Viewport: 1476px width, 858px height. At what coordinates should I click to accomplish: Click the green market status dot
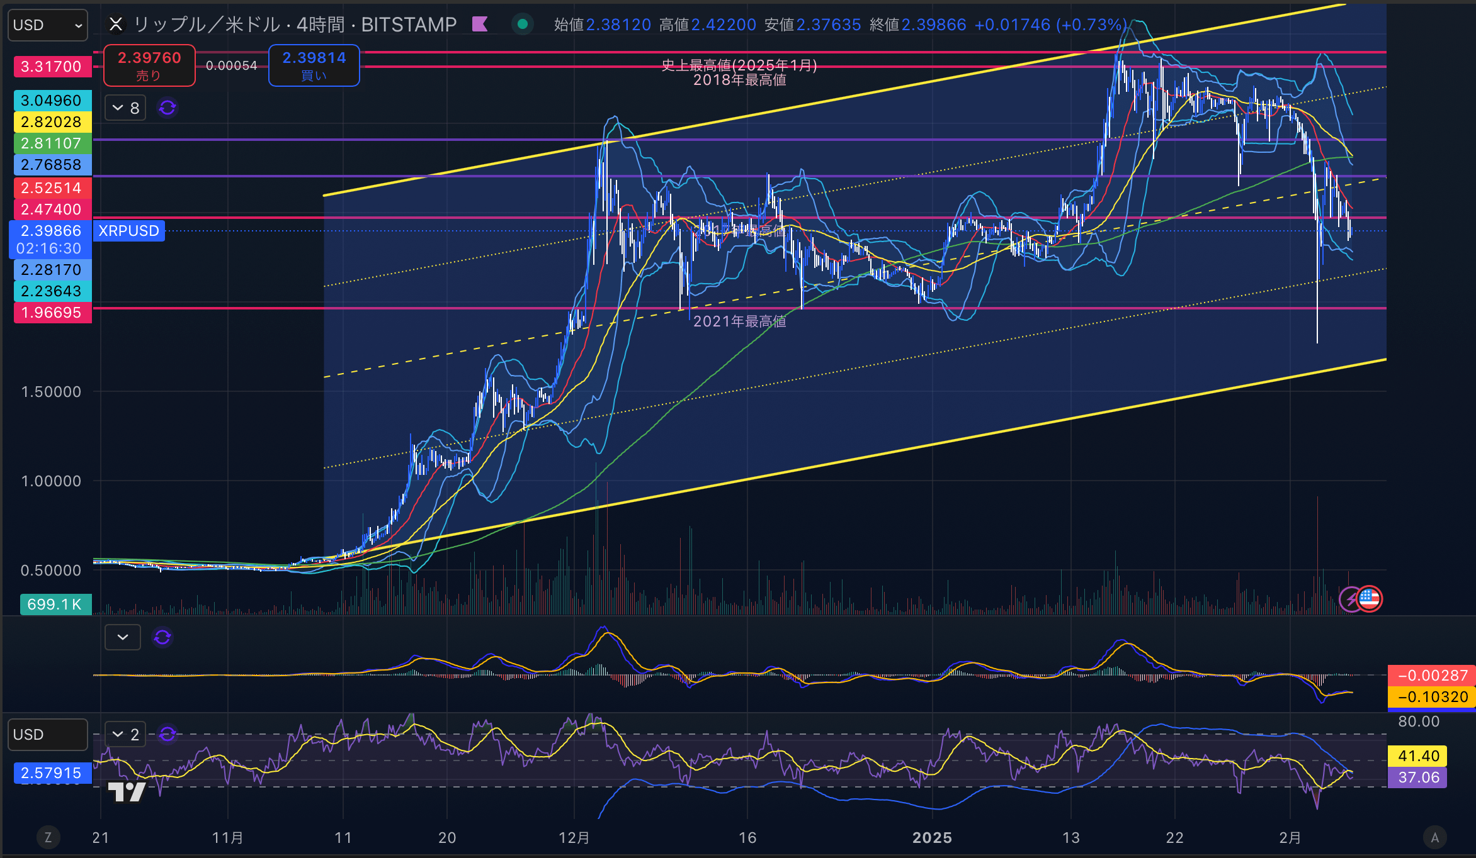point(522,25)
